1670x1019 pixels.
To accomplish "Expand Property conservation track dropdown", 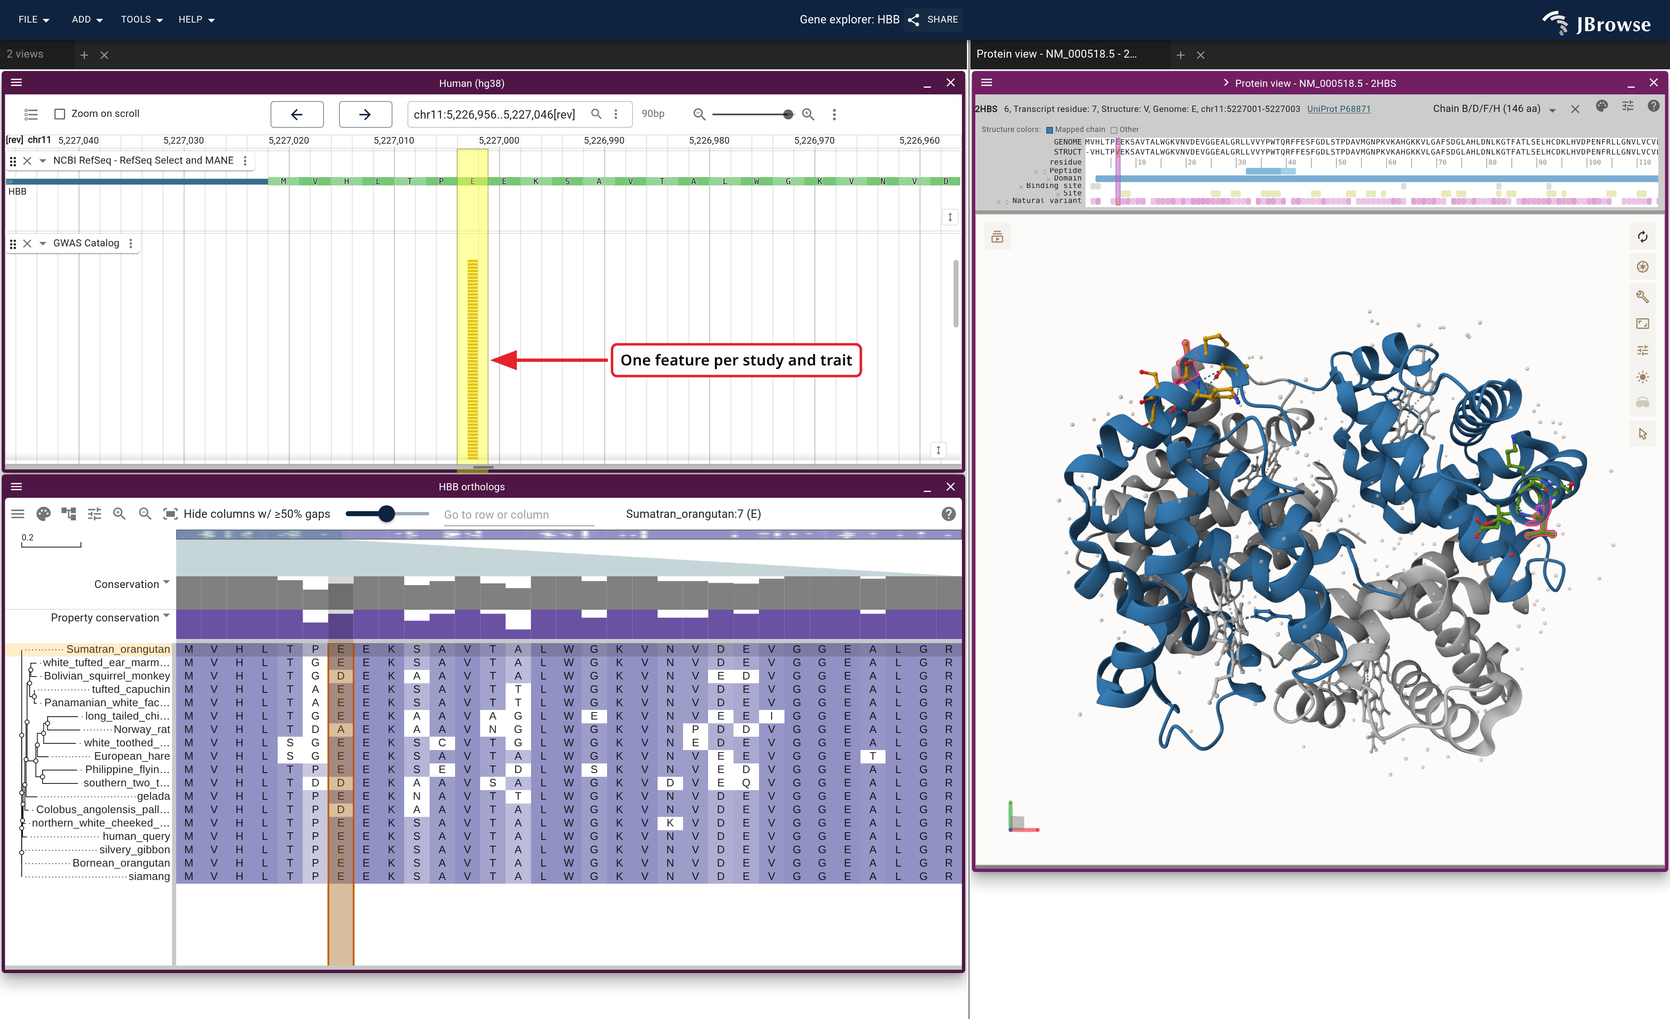I will click(x=166, y=616).
